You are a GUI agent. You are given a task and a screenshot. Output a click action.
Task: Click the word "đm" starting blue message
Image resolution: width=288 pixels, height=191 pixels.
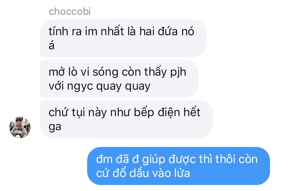pyautogui.click(x=104, y=159)
